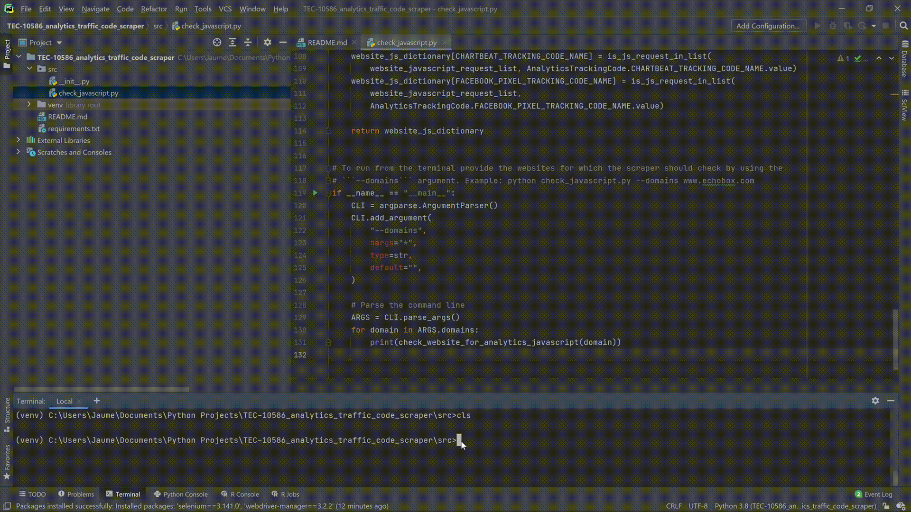Screen dimensions: 911x512
Task: Close the Local terminal tab
Action: 79,401
